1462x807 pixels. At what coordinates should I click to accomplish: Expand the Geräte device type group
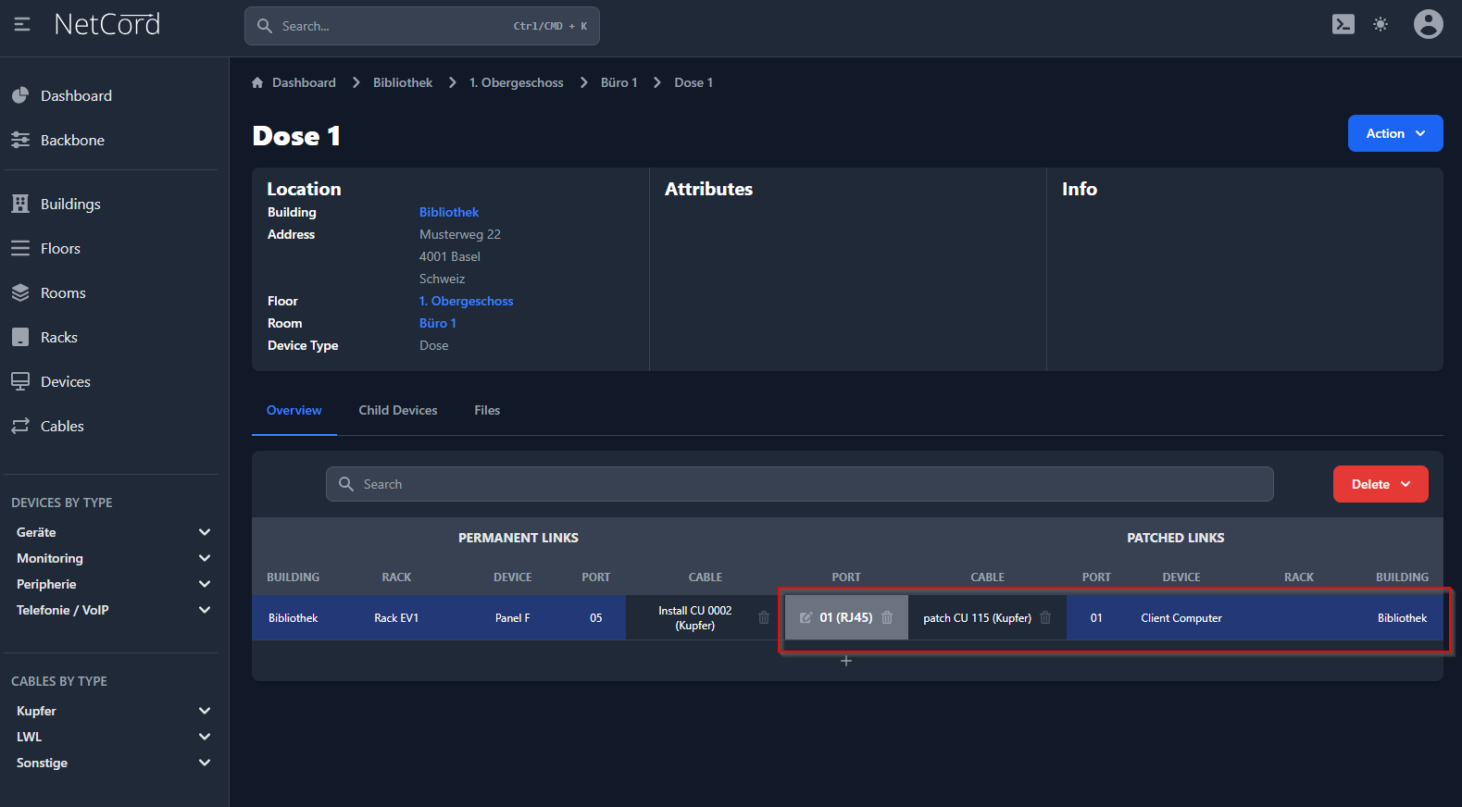pyautogui.click(x=205, y=532)
